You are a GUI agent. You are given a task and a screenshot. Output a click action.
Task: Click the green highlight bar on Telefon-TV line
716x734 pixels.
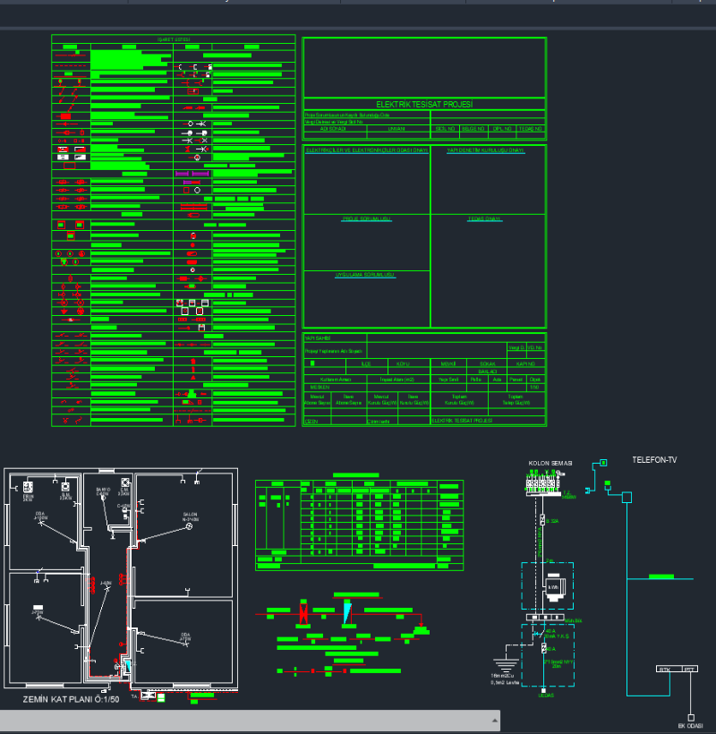tap(661, 576)
